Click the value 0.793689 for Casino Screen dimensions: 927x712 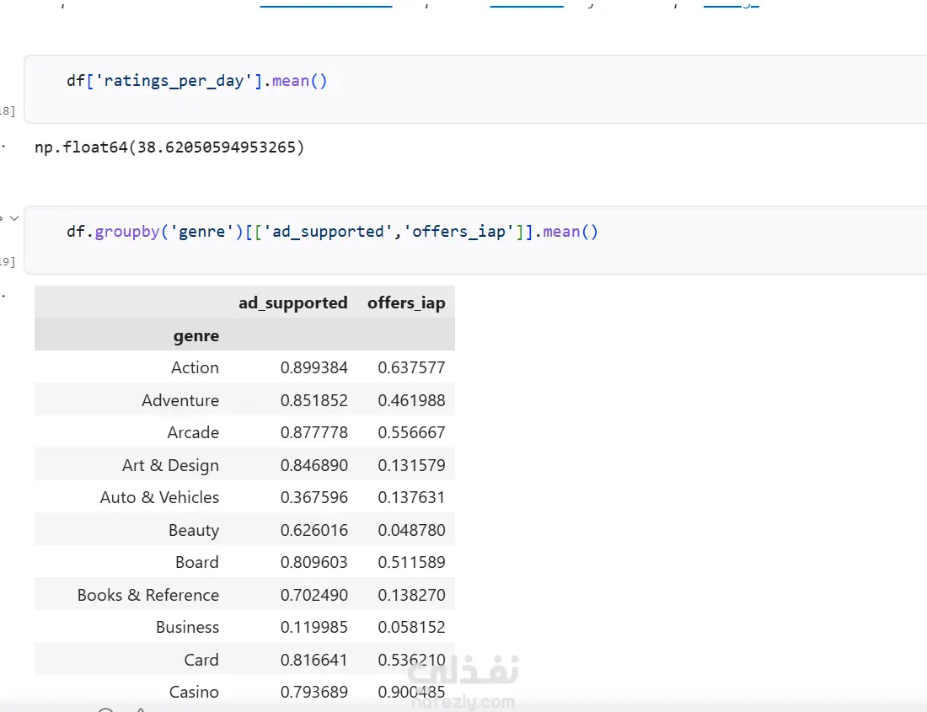pos(314,691)
